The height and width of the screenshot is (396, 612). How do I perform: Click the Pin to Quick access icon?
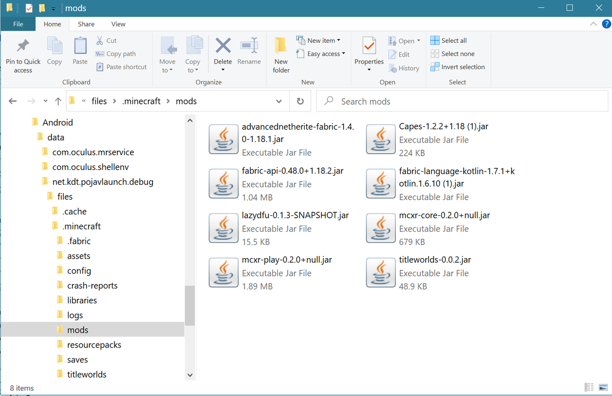(x=23, y=47)
